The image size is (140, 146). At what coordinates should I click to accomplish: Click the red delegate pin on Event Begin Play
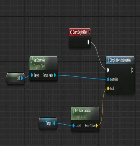tap(89, 32)
